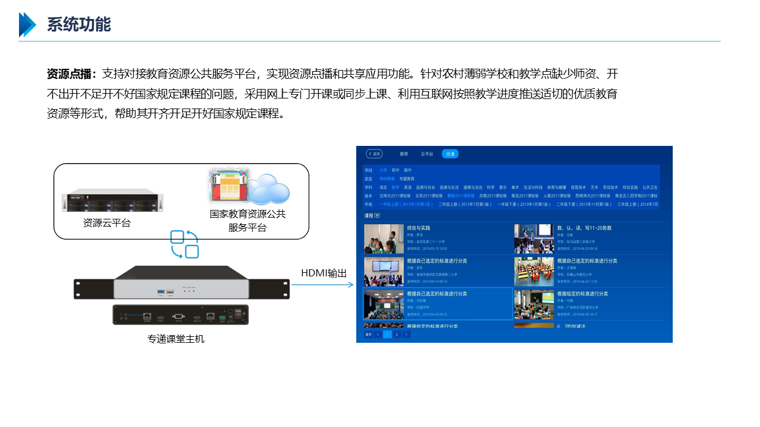Open the 数、认、读、写11~20各数 course title
The height and width of the screenshot is (427, 760).
click(584, 228)
